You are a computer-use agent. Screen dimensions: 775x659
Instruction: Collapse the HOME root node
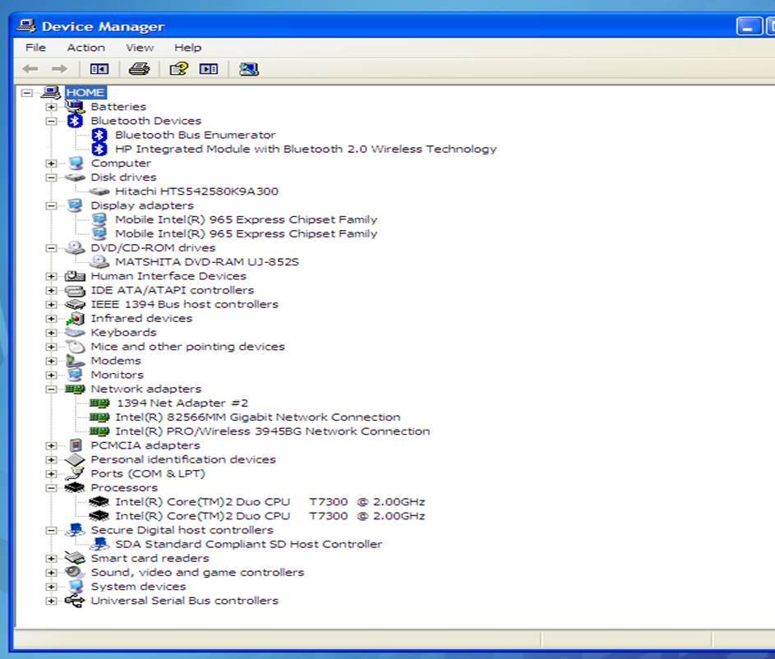coord(27,93)
